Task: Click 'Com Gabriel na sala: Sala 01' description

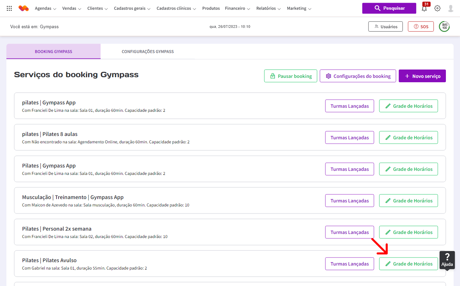Action: click(84, 268)
